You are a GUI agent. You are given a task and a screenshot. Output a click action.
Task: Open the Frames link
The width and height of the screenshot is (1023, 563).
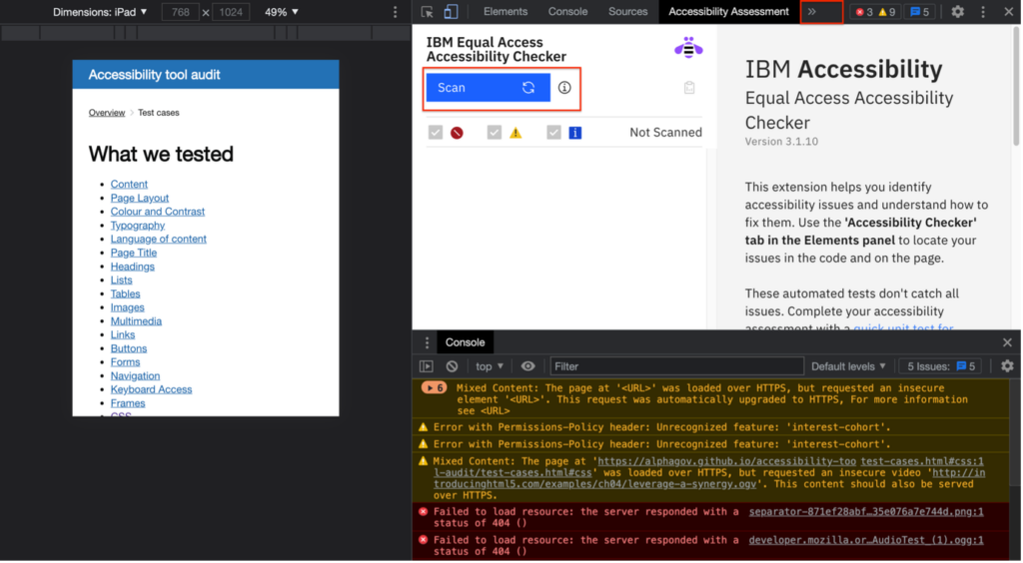pos(127,403)
